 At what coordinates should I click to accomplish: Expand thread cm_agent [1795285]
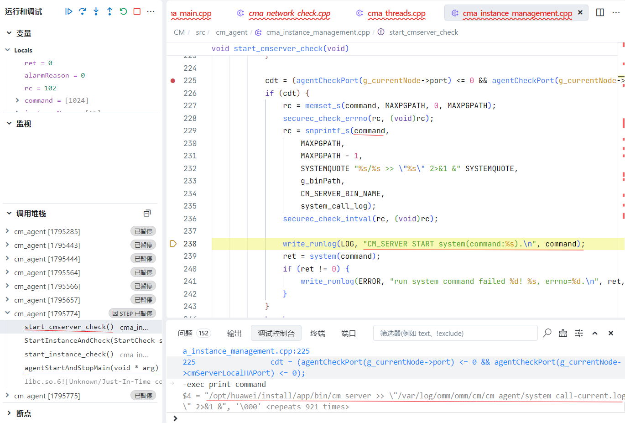(7, 231)
